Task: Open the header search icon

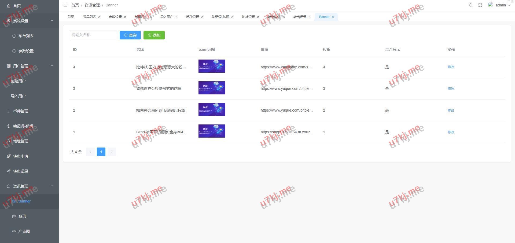Action: [x=470, y=5]
